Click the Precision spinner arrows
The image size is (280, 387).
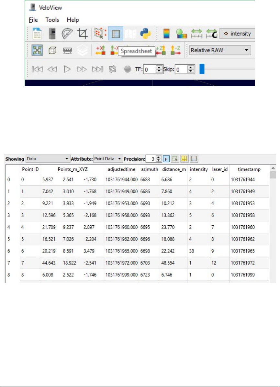pos(159,159)
